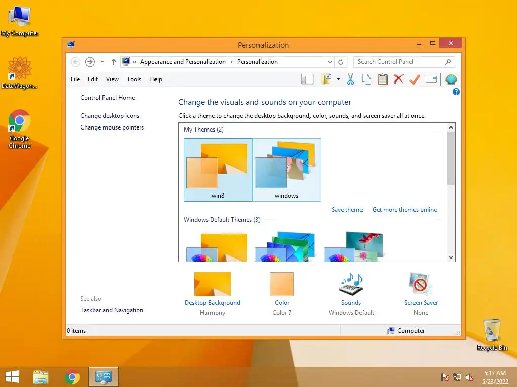Click Computer in the status bar
The width and height of the screenshot is (517, 387).
pyautogui.click(x=406, y=331)
